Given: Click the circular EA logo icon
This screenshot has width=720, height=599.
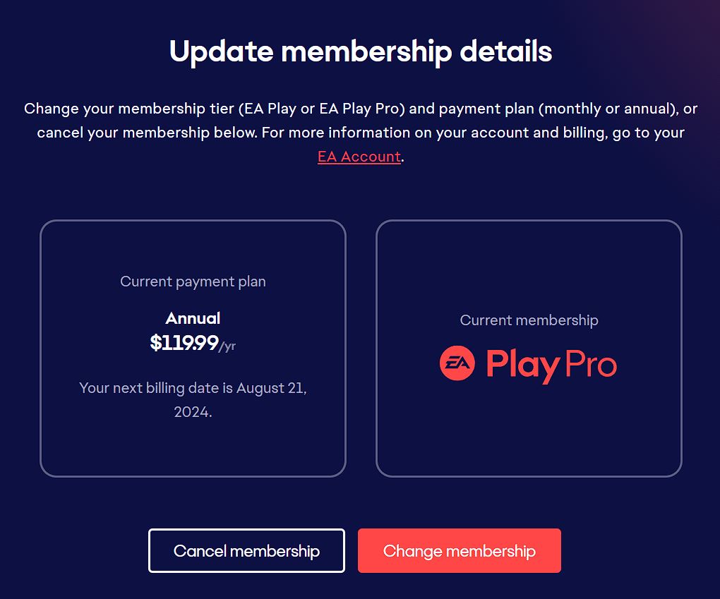Looking at the screenshot, I should pyautogui.click(x=457, y=364).
